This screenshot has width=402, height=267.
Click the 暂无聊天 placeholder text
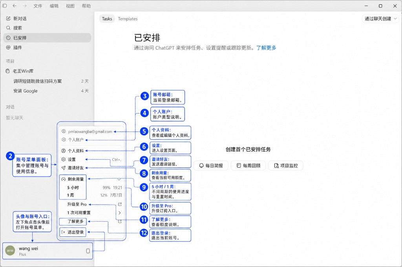(x=15, y=117)
